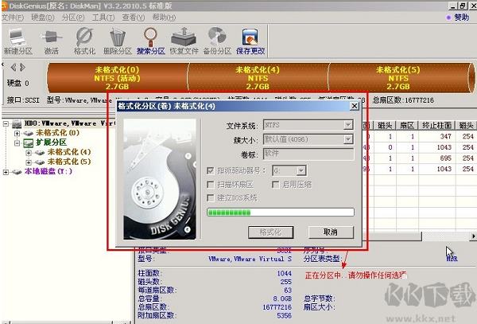477x324 pixels.
Task: Open the 工具(T) menu
Action: tap(103, 18)
